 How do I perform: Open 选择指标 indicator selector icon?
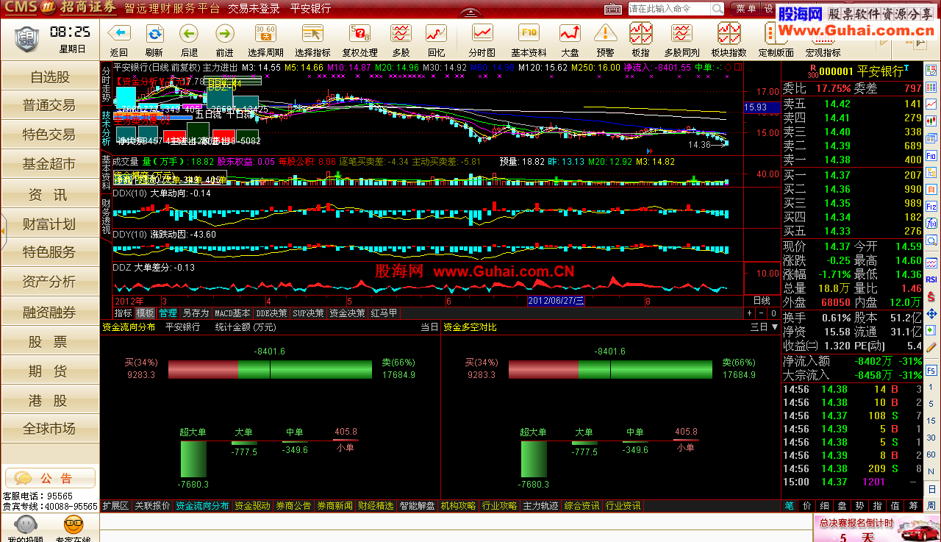(x=312, y=33)
